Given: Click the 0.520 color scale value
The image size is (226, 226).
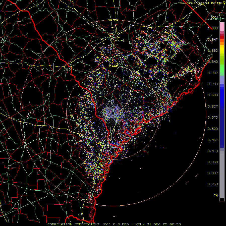Looking at the screenshot, I should coord(213,129).
